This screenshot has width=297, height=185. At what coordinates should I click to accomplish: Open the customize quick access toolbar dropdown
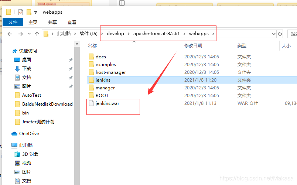coord(36,13)
